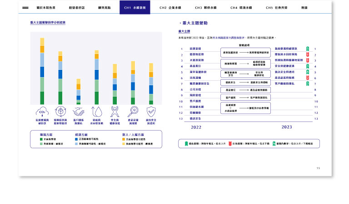Click the 2023 year label
This screenshot has height=204, width=349.
pyautogui.click(x=287, y=127)
